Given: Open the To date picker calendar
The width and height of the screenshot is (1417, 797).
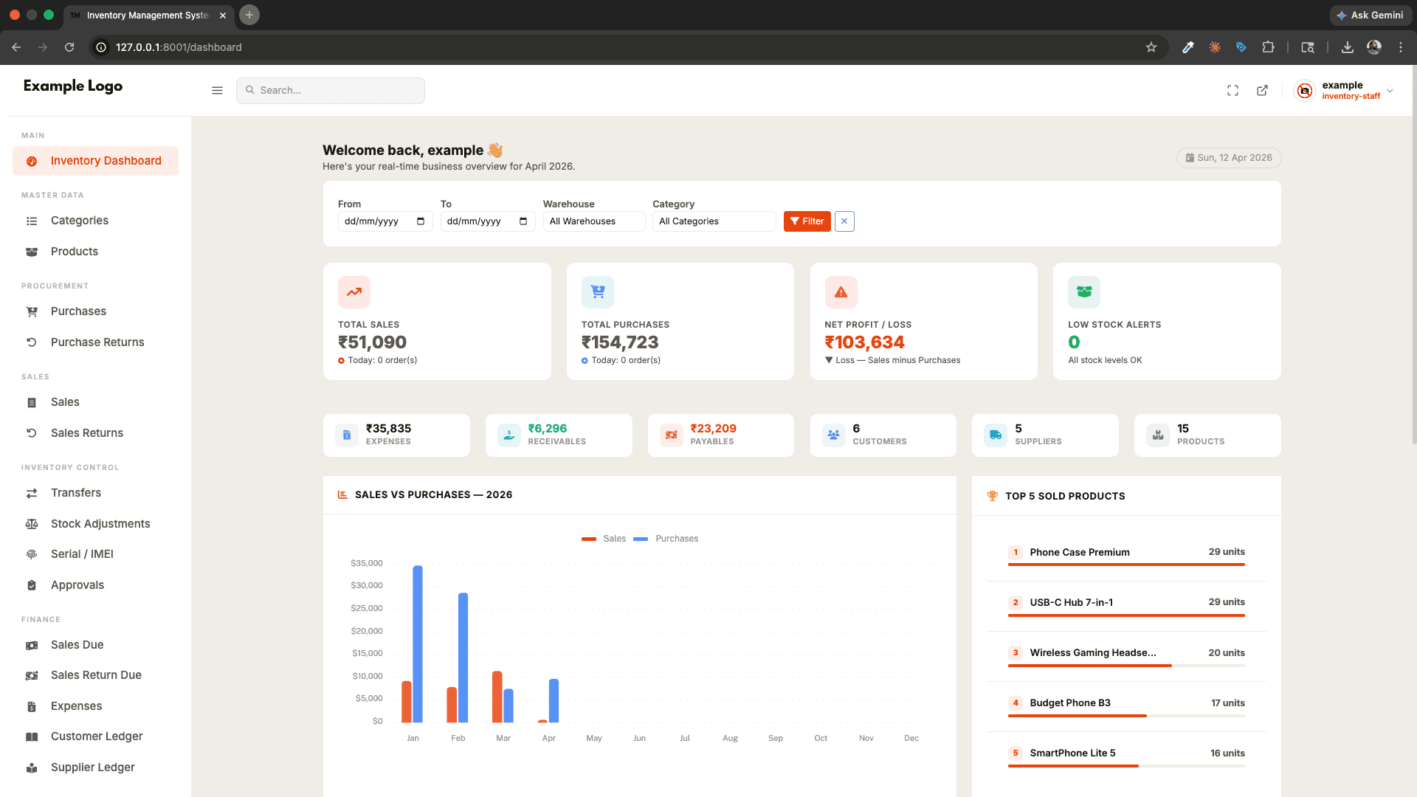Looking at the screenshot, I should (523, 221).
